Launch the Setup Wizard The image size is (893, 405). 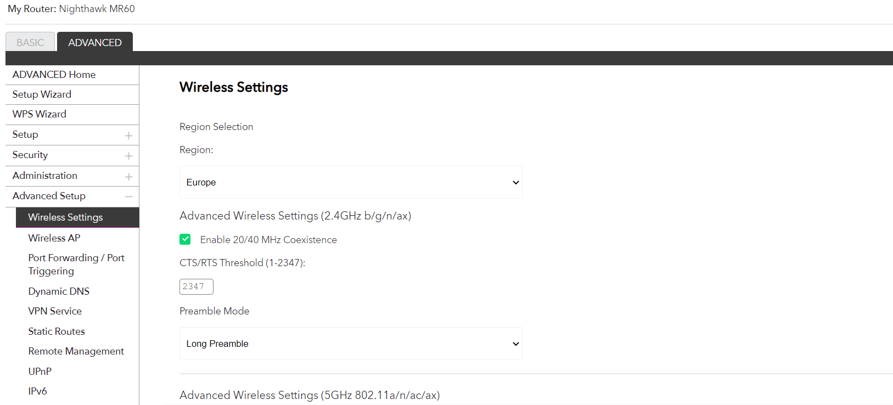point(42,94)
